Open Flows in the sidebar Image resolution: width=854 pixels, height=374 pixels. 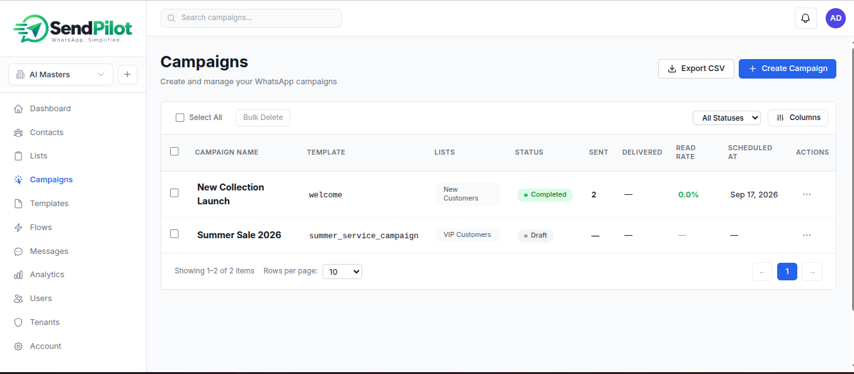(41, 228)
